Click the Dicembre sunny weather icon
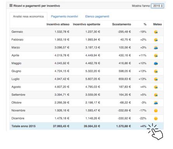Screen dimensions: 173x149 click(156, 119)
